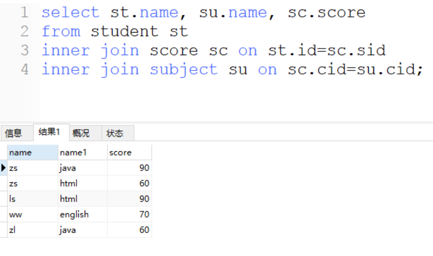The image size is (433, 256).
Task: Place cursor on line number 2
Action: (25, 31)
